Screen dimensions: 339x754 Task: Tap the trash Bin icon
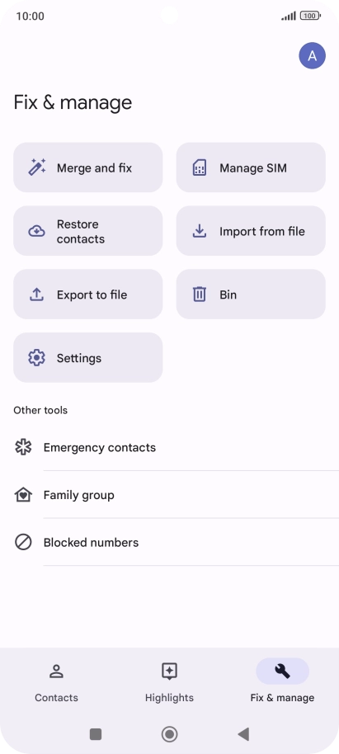[200, 295]
